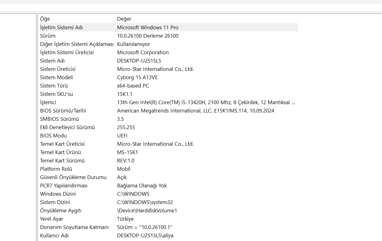
Task: Click the value '10.0.26100 Derleme 26100'
Action: pos(148,36)
